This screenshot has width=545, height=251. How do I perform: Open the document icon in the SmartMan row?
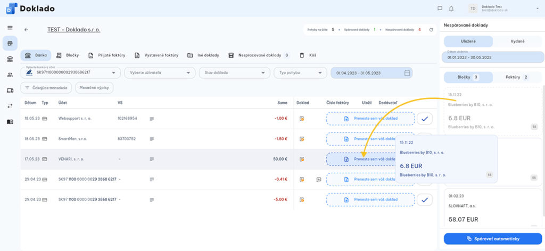302,139
